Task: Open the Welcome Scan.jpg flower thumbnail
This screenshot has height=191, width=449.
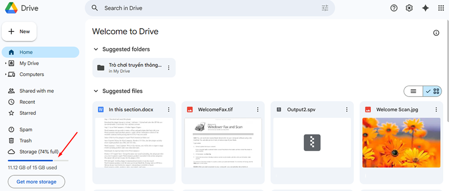Action: [401, 142]
